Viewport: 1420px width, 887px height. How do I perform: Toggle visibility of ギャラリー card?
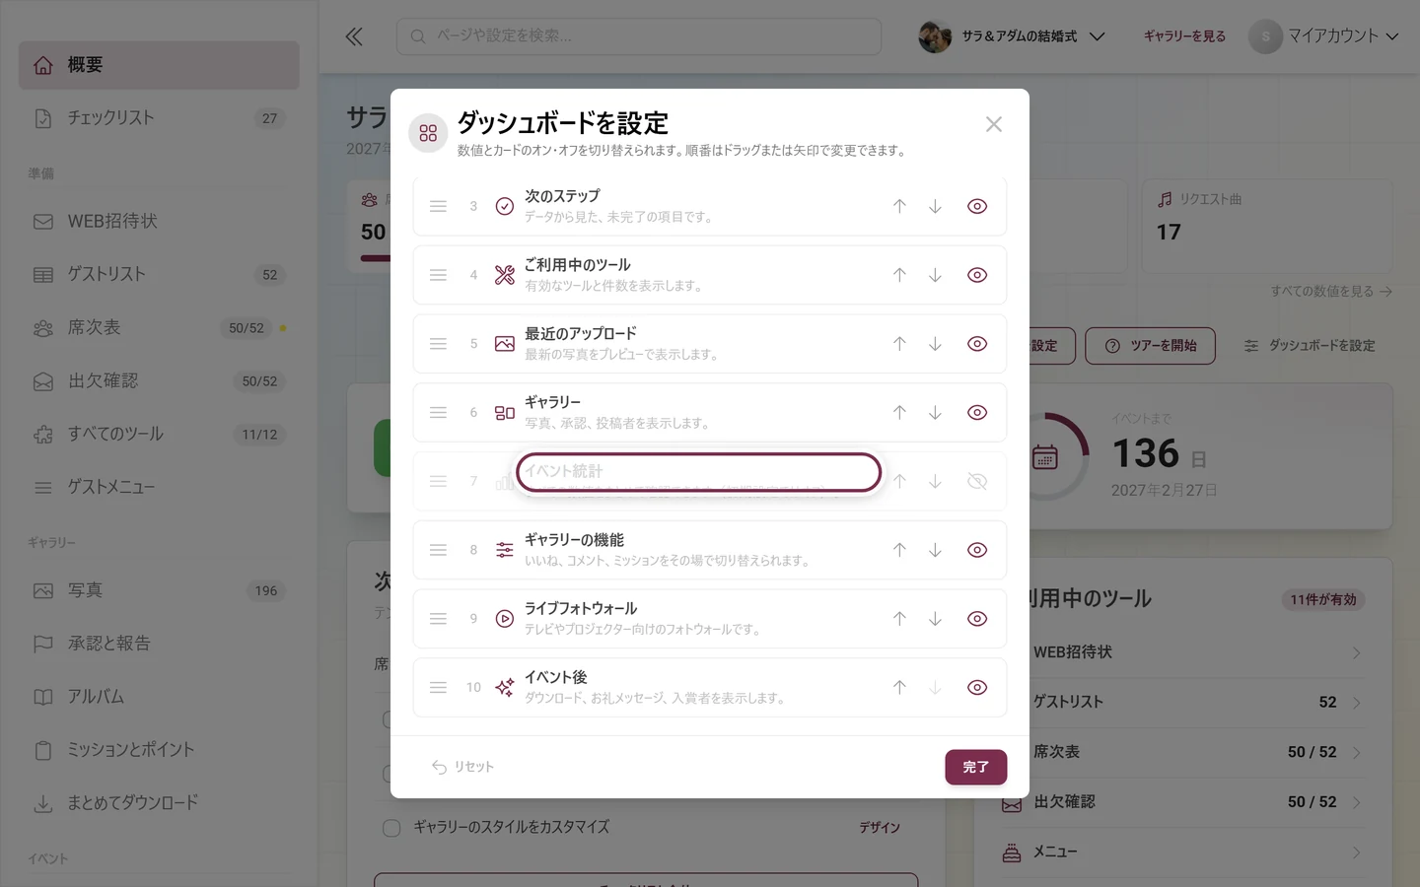click(x=977, y=413)
